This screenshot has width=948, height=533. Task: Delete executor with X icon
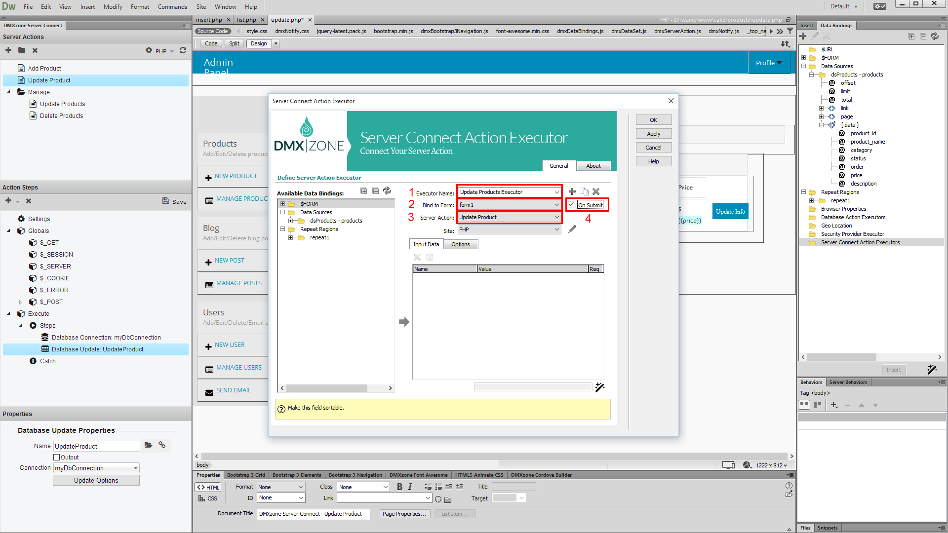(x=596, y=191)
